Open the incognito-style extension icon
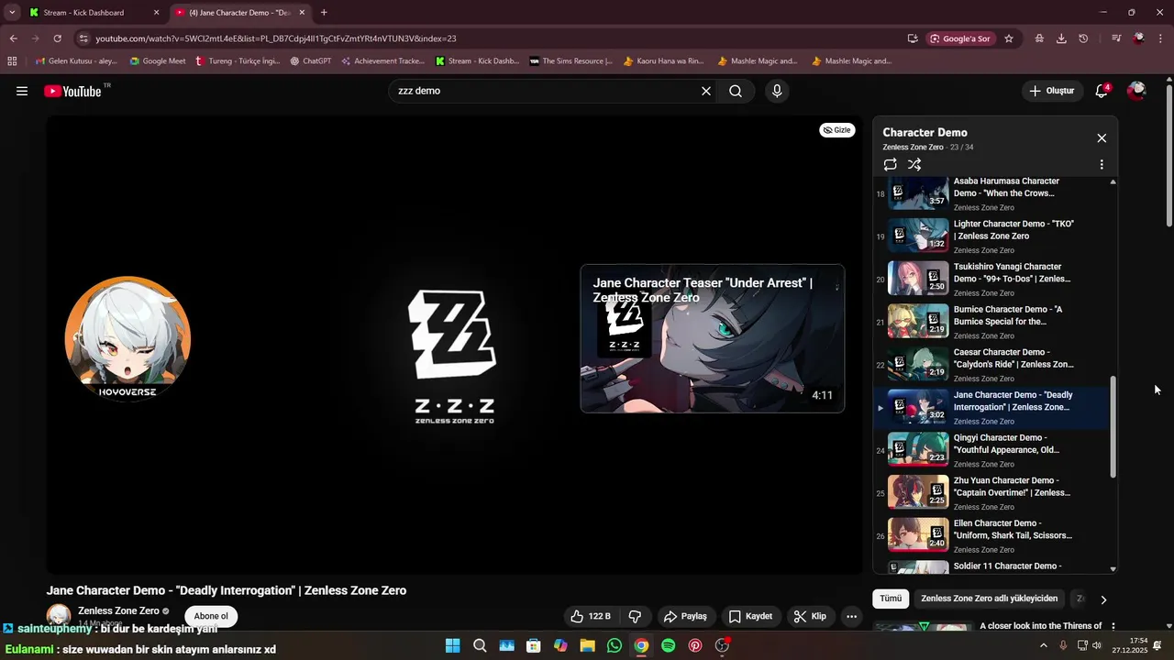 click(1039, 38)
